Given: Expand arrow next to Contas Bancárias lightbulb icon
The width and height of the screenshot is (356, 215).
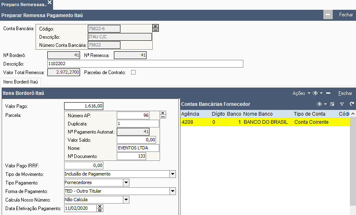Looking at the screenshot, I should coord(325,104).
